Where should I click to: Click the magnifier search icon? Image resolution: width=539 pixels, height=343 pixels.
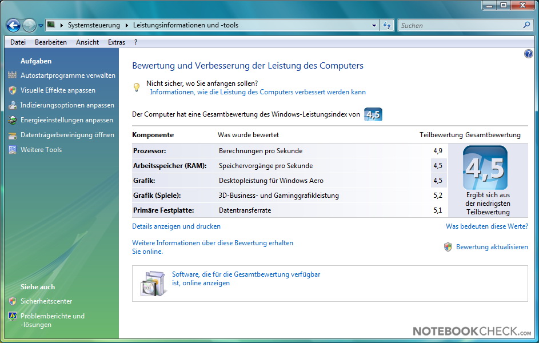(526, 25)
